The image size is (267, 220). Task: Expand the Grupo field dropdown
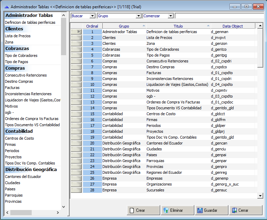coord(138,16)
